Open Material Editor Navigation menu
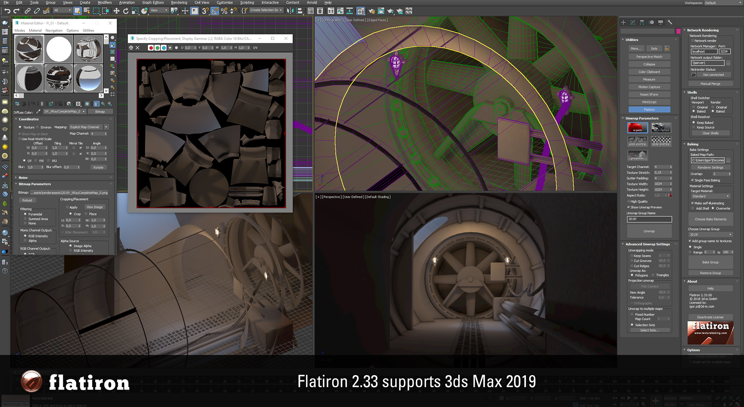Image resolution: width=744 pixels, height=407 pixels. tap(54, 31)
